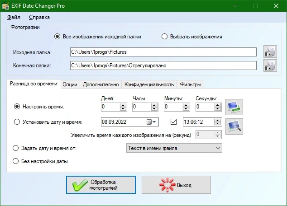Select 'Все изображения исходной папки' radio button

coord(57,37)
